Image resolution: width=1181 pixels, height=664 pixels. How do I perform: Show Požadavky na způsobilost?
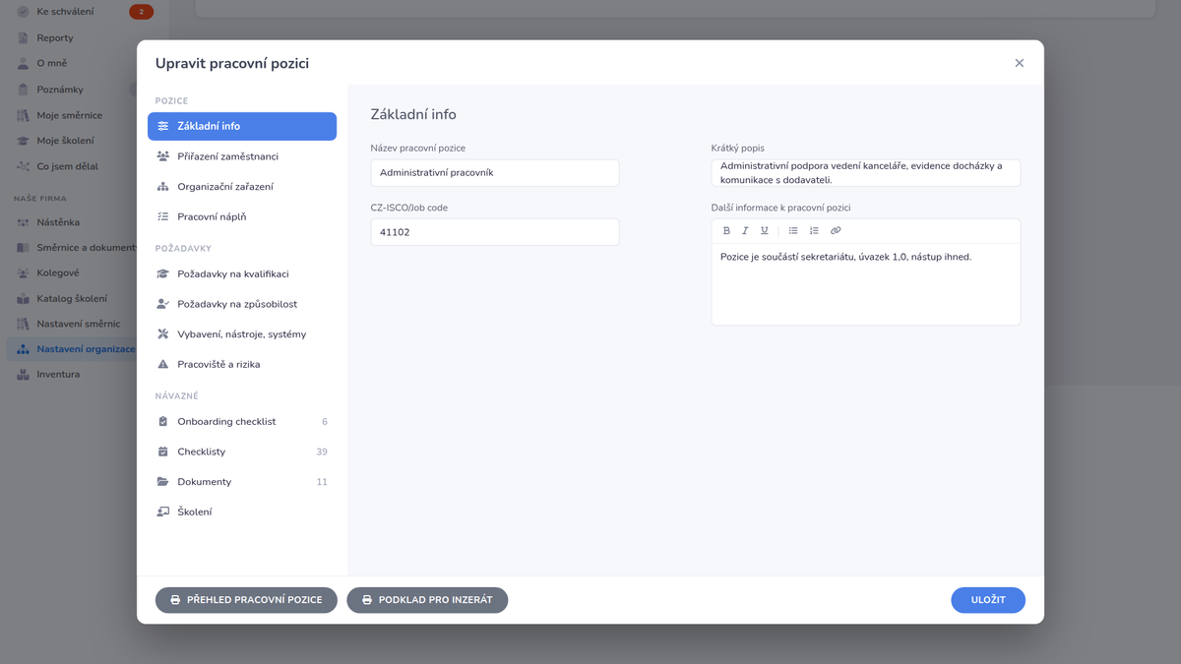242,304
